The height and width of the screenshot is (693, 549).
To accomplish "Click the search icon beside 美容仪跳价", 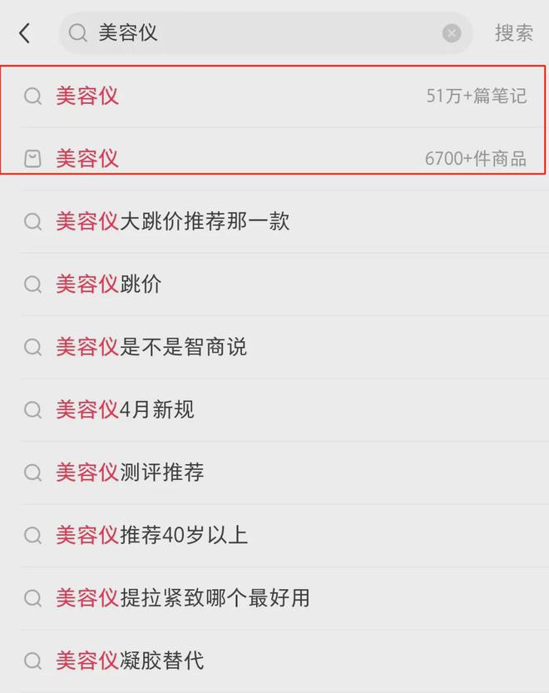I will pos(32,284).
